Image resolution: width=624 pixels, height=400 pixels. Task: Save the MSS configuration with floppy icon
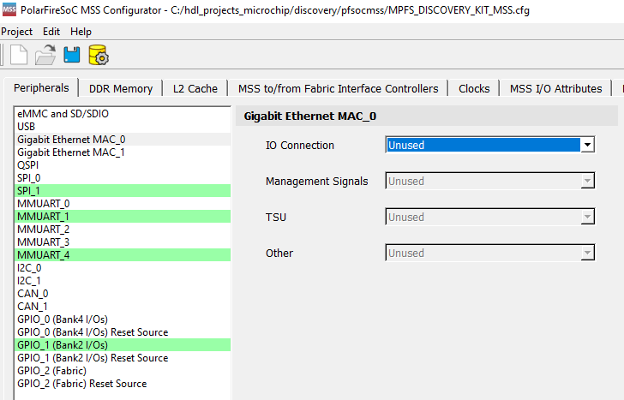[x=72, y=56]
